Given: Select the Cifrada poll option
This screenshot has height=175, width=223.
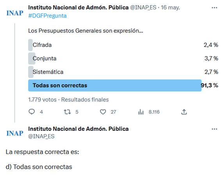Looking at the screenshot, I should click(123, 45).
